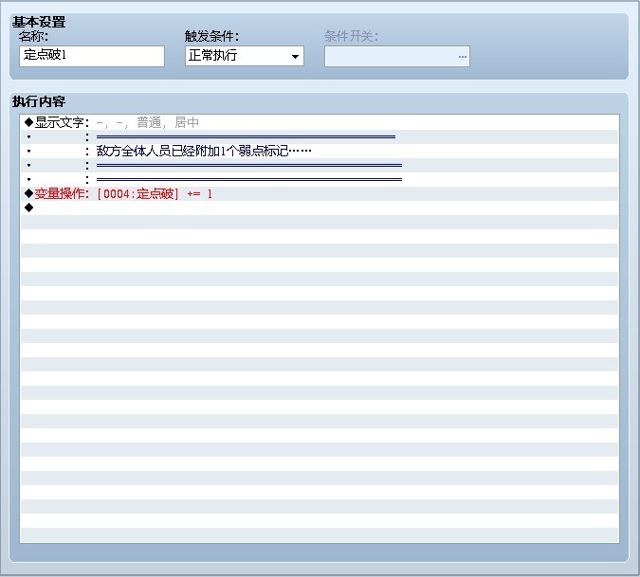The height and width of the screenshot is (577, 640).
Task: Select the first double-line separator text row
Action: (320, 136)
